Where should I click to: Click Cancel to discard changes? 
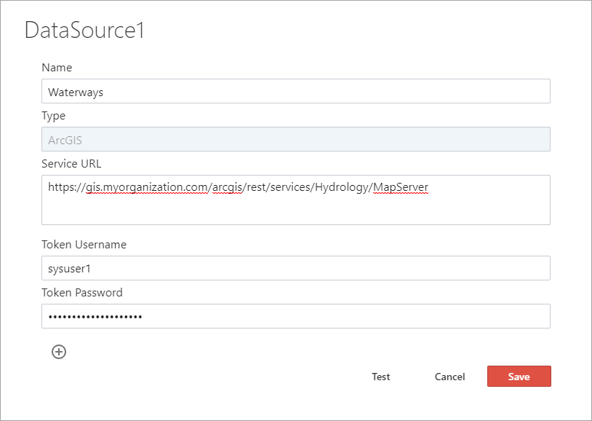(449, 377)
